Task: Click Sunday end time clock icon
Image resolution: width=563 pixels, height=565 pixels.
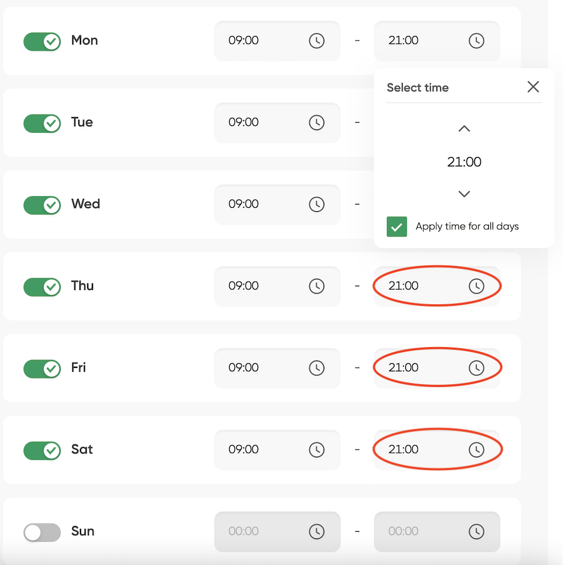Action: pyautogui.click(x=476, y=532)
